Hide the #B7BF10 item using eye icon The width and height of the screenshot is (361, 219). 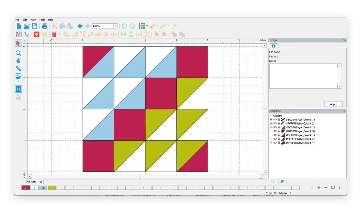275,143
